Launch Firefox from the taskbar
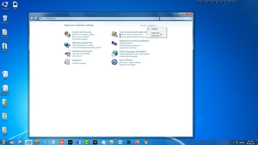The image size is (258, 145). coord(137,142)
